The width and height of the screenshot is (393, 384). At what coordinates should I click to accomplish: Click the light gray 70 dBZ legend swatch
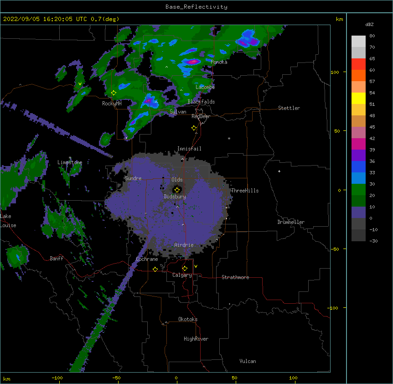[358, 42]
